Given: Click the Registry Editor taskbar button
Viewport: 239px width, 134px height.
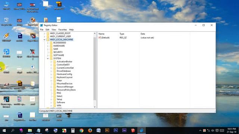Looking at the screenshot, I should coord(142,130).
